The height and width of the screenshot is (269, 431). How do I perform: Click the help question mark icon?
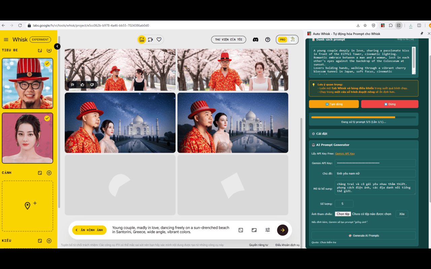[x=268, y=39]
